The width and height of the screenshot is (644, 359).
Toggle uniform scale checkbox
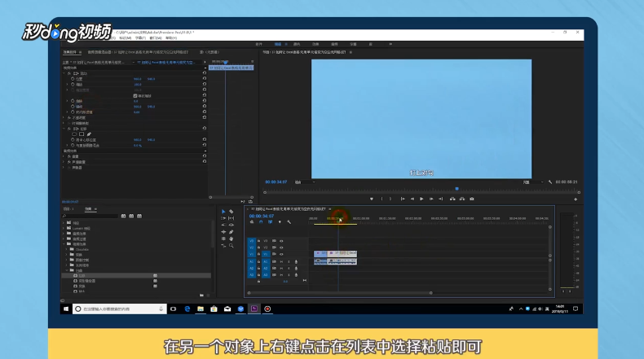[x=135, y=95]
